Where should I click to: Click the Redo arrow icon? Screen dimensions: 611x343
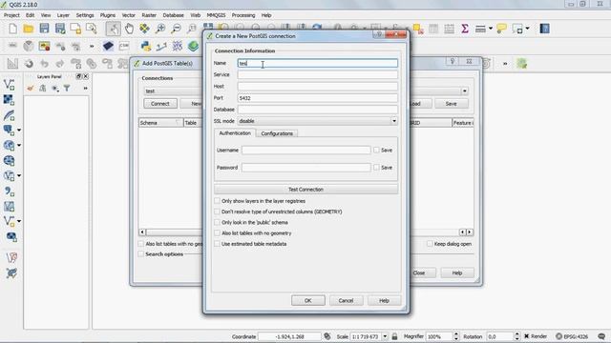59,64
